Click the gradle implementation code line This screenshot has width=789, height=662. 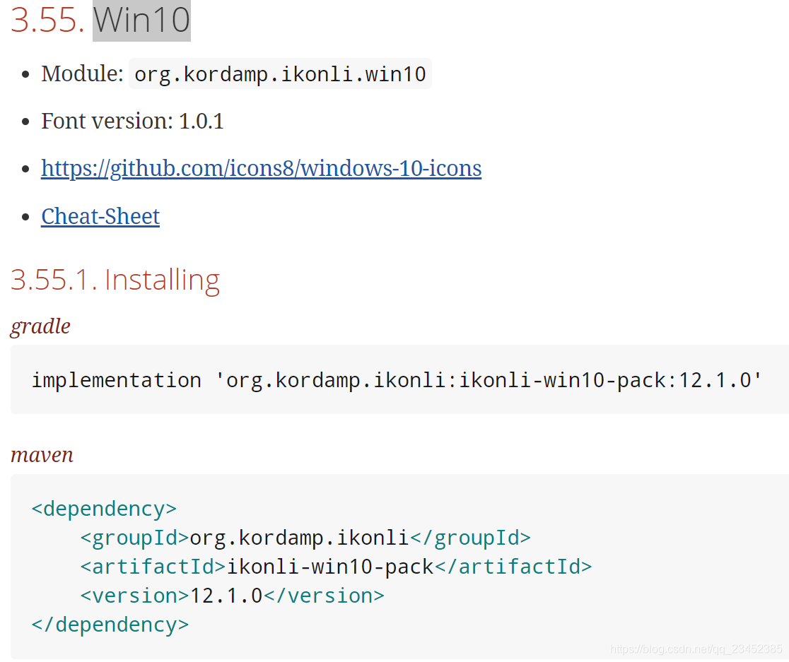397,380
